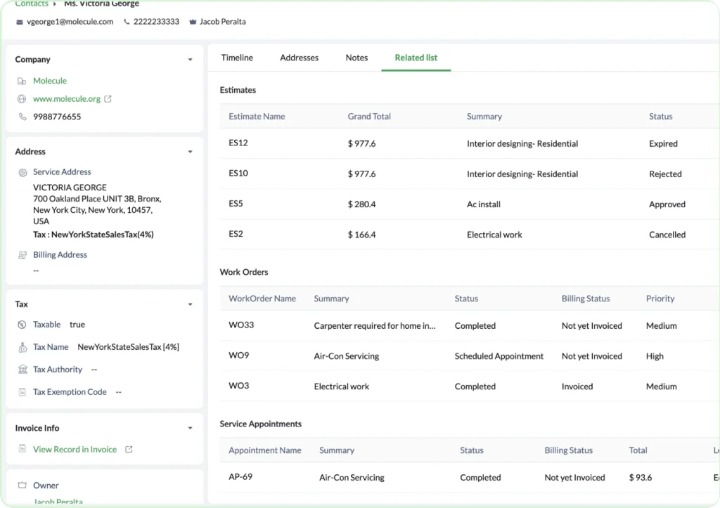720x508 pixels.
Task: Collapse the Tax section arrow
Action: pos(190,304)
